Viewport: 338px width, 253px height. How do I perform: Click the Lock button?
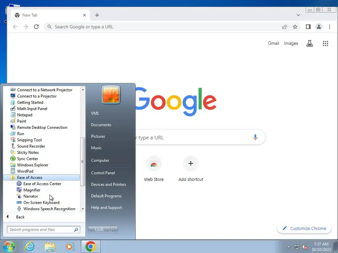[x=99, y=230]
